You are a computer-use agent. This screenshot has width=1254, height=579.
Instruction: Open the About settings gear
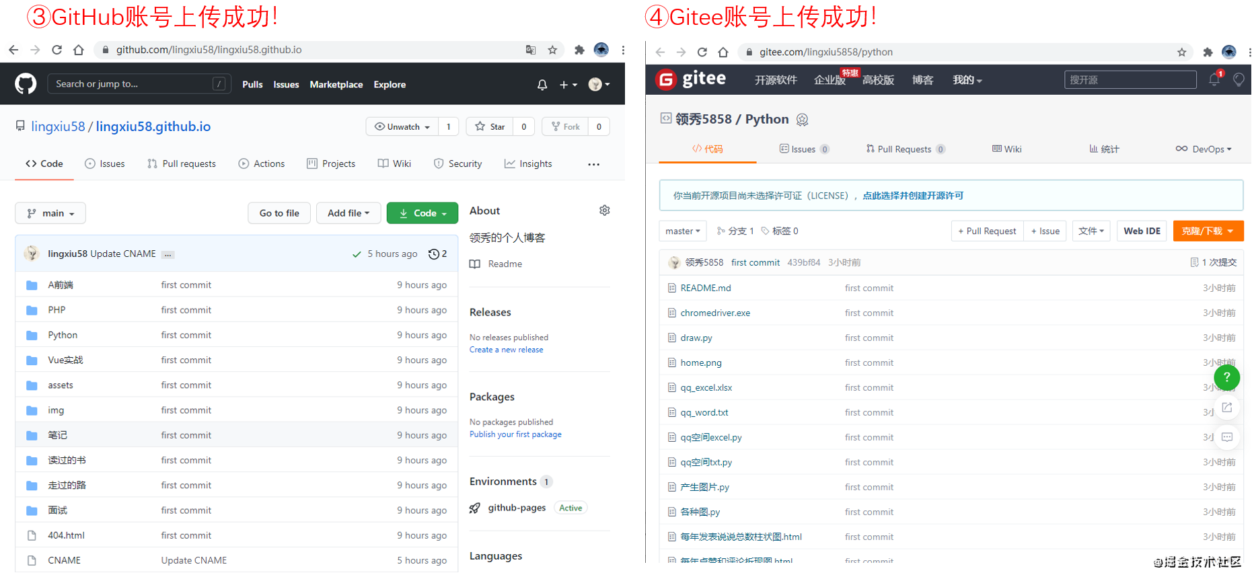tap(605, 210)
